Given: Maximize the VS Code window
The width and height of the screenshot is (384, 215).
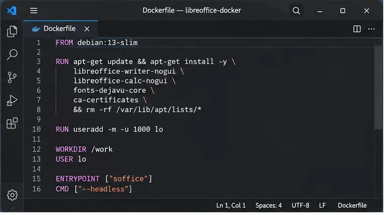Looking at the screenshot, I should tap(343, 11).
